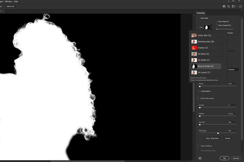Click the Contrast value field

coord(232,122)
